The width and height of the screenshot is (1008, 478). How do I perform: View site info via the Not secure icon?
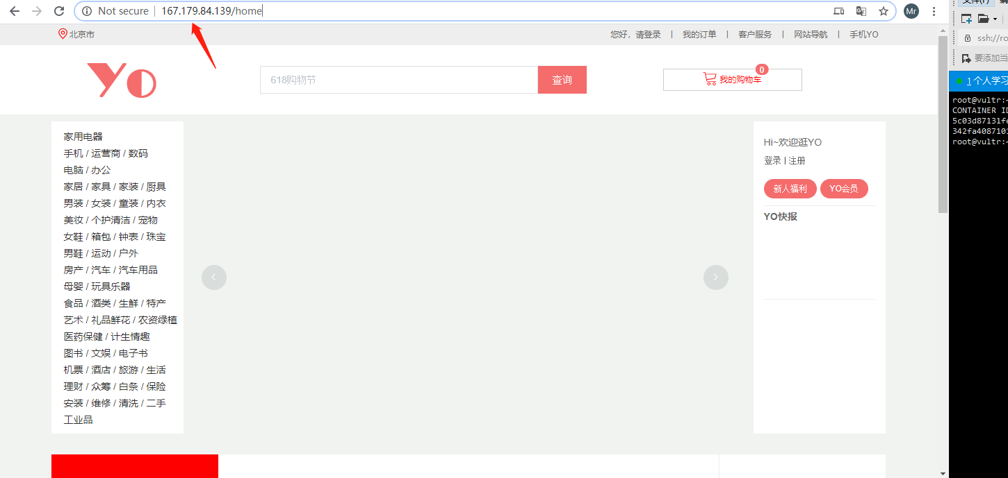tap(87, 11)
